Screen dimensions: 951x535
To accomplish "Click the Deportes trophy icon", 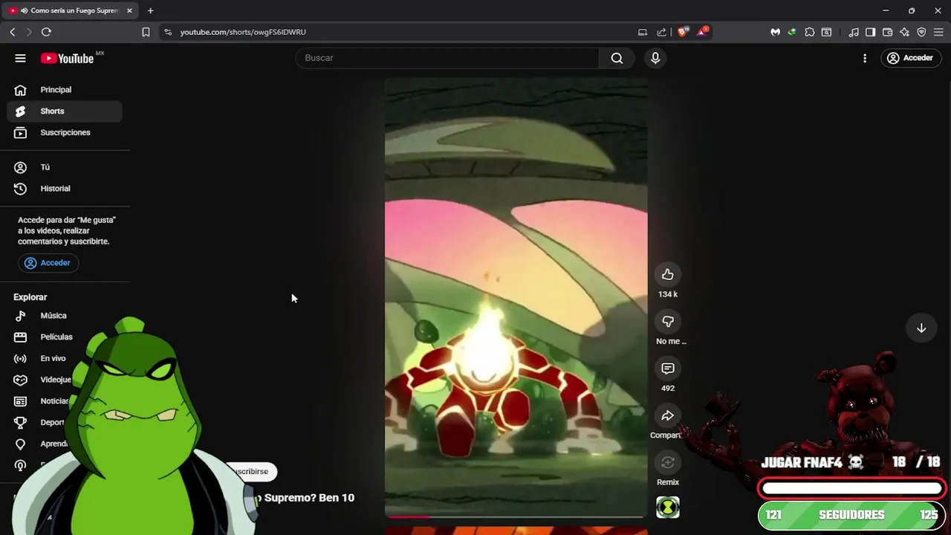I will (20, 422).
